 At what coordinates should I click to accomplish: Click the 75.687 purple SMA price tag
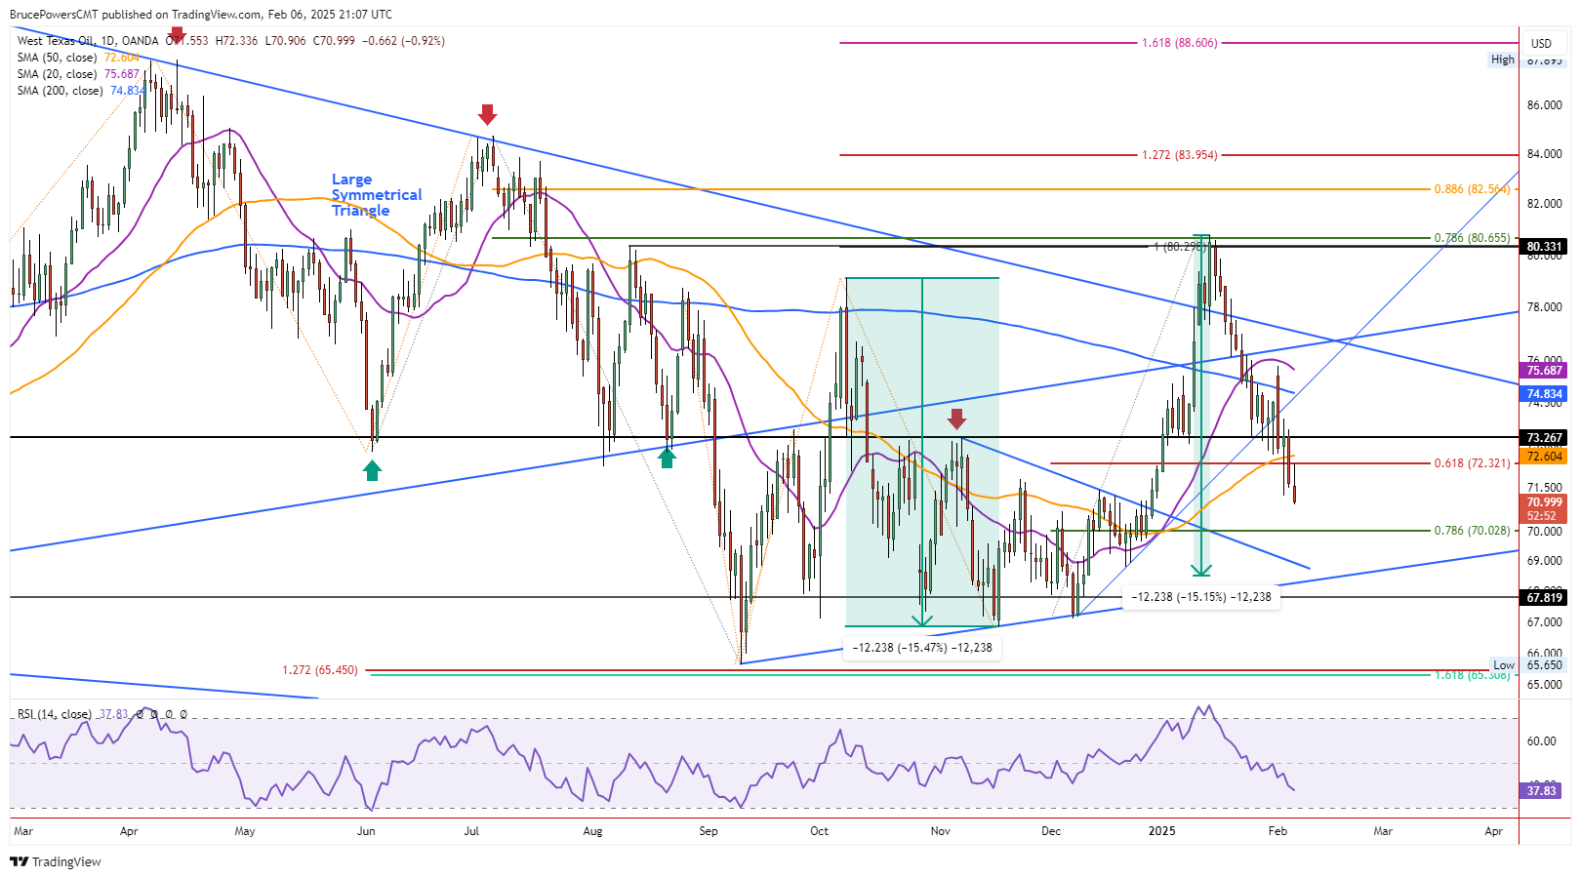tap(1544, 371)
